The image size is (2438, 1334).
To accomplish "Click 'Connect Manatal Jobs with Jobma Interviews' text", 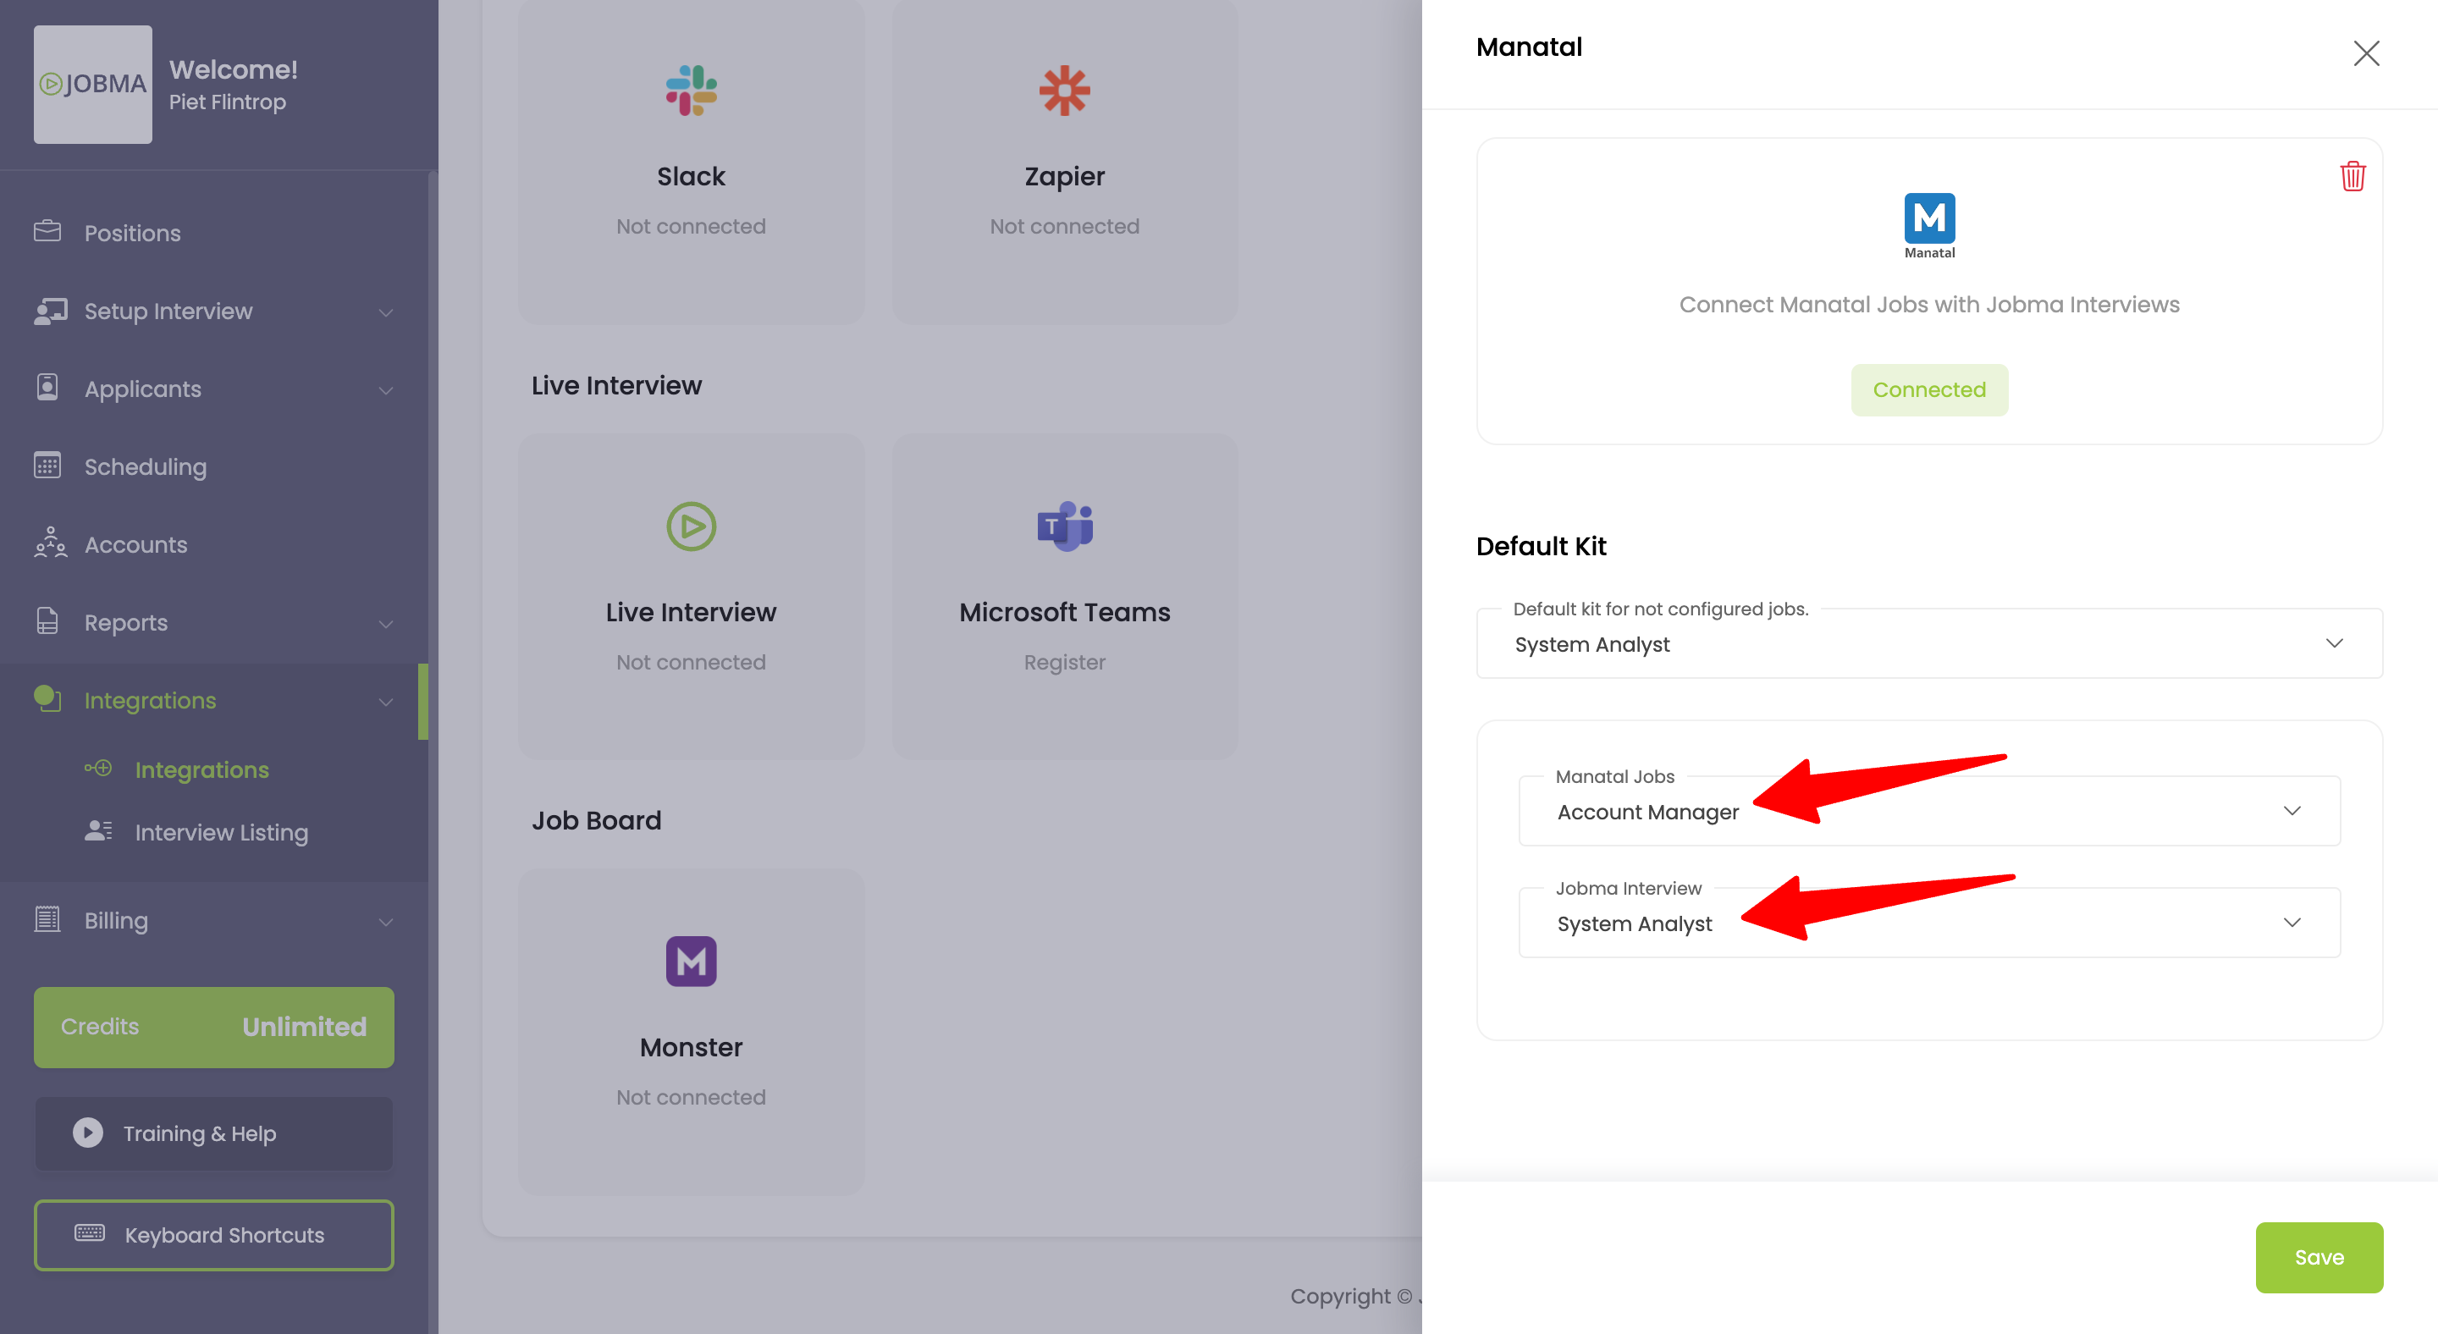I will tap(1929, 305).
